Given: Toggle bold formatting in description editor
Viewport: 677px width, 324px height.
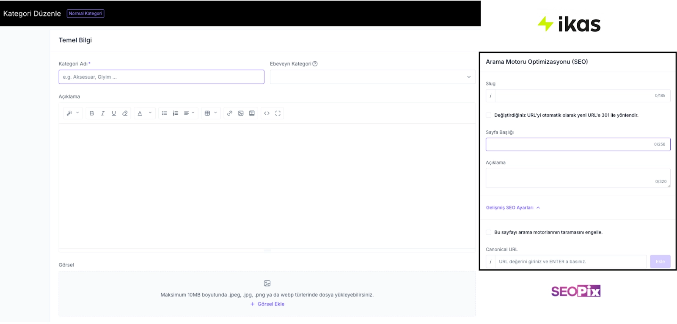Looking at the screenshot, I should coord(92,113).
